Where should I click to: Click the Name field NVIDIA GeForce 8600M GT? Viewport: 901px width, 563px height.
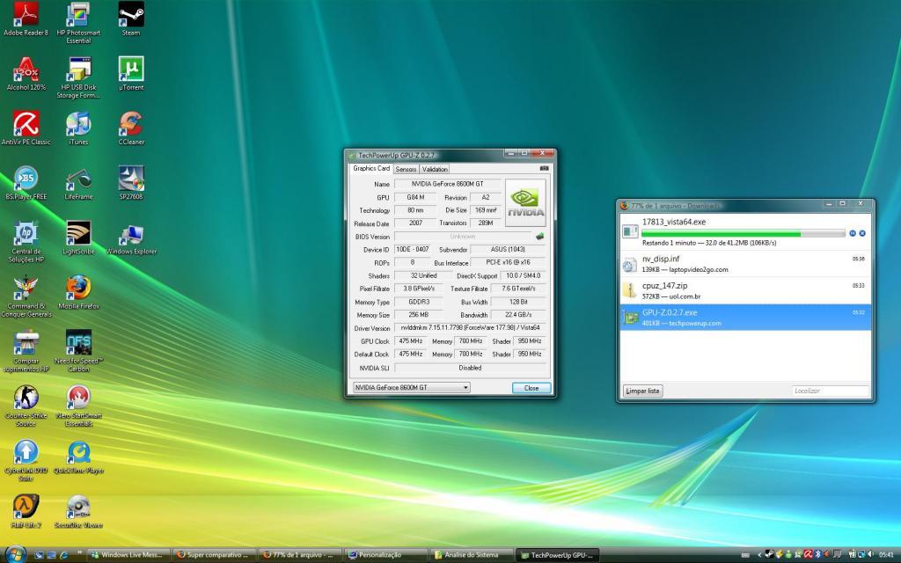tap(448, 184)
